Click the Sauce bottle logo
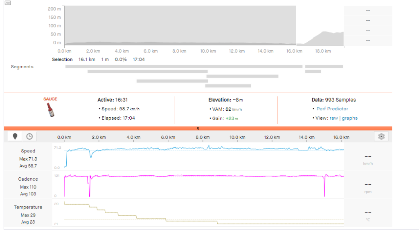Screen dimensions: 419x248 [x=50, y=110]
